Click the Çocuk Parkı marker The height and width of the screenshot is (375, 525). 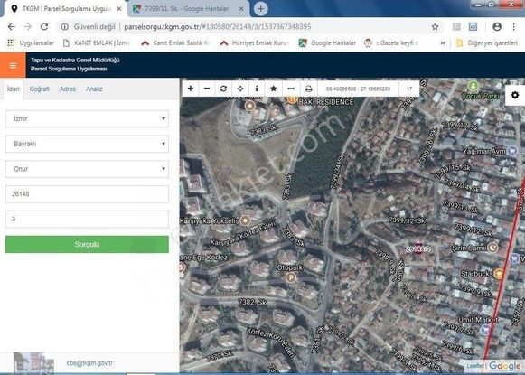(x=473, y=86)
